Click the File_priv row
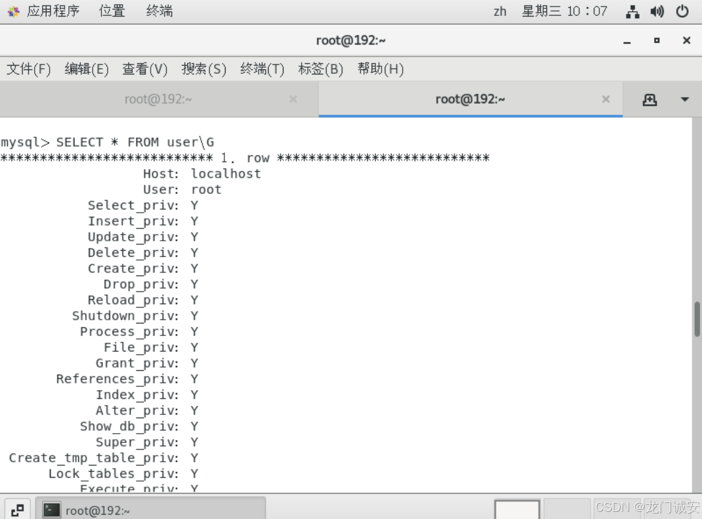702x519 pixels. 151,348
